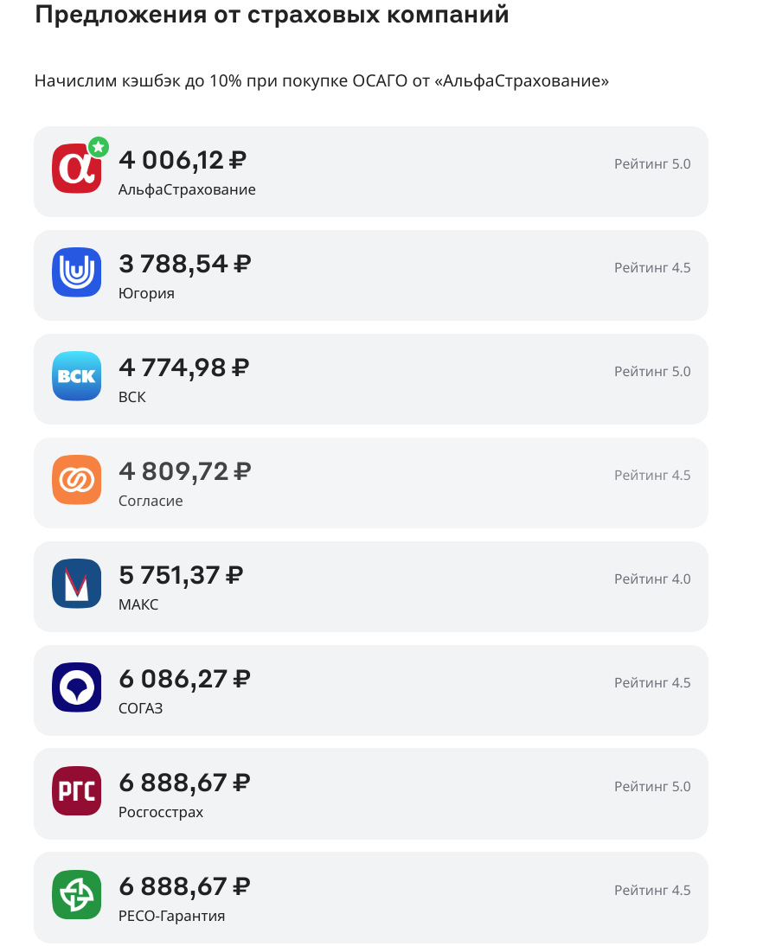Click the СОГАЗ dark blue logo

tap(76, 687)
